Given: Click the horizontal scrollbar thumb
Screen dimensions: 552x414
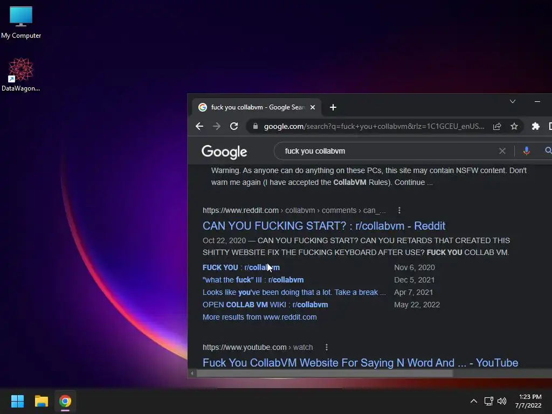Looking at the screenshot, I should click(325, 373).
